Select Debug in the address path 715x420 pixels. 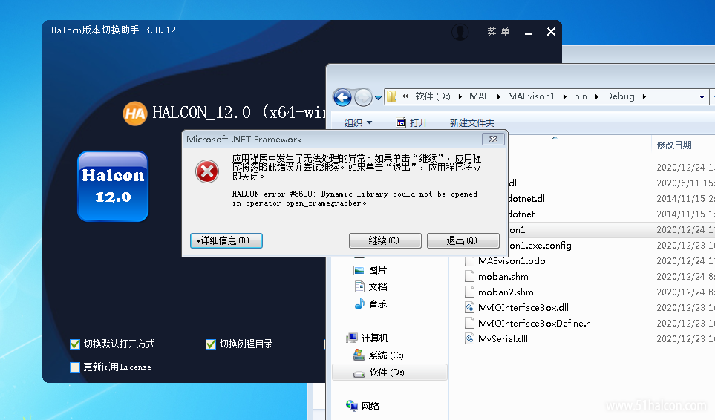click(x=620, y=96)
